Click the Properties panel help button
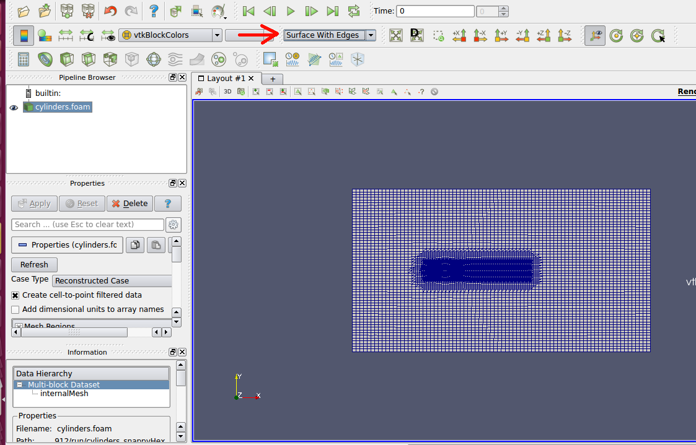696x445 pixels. 168,204
